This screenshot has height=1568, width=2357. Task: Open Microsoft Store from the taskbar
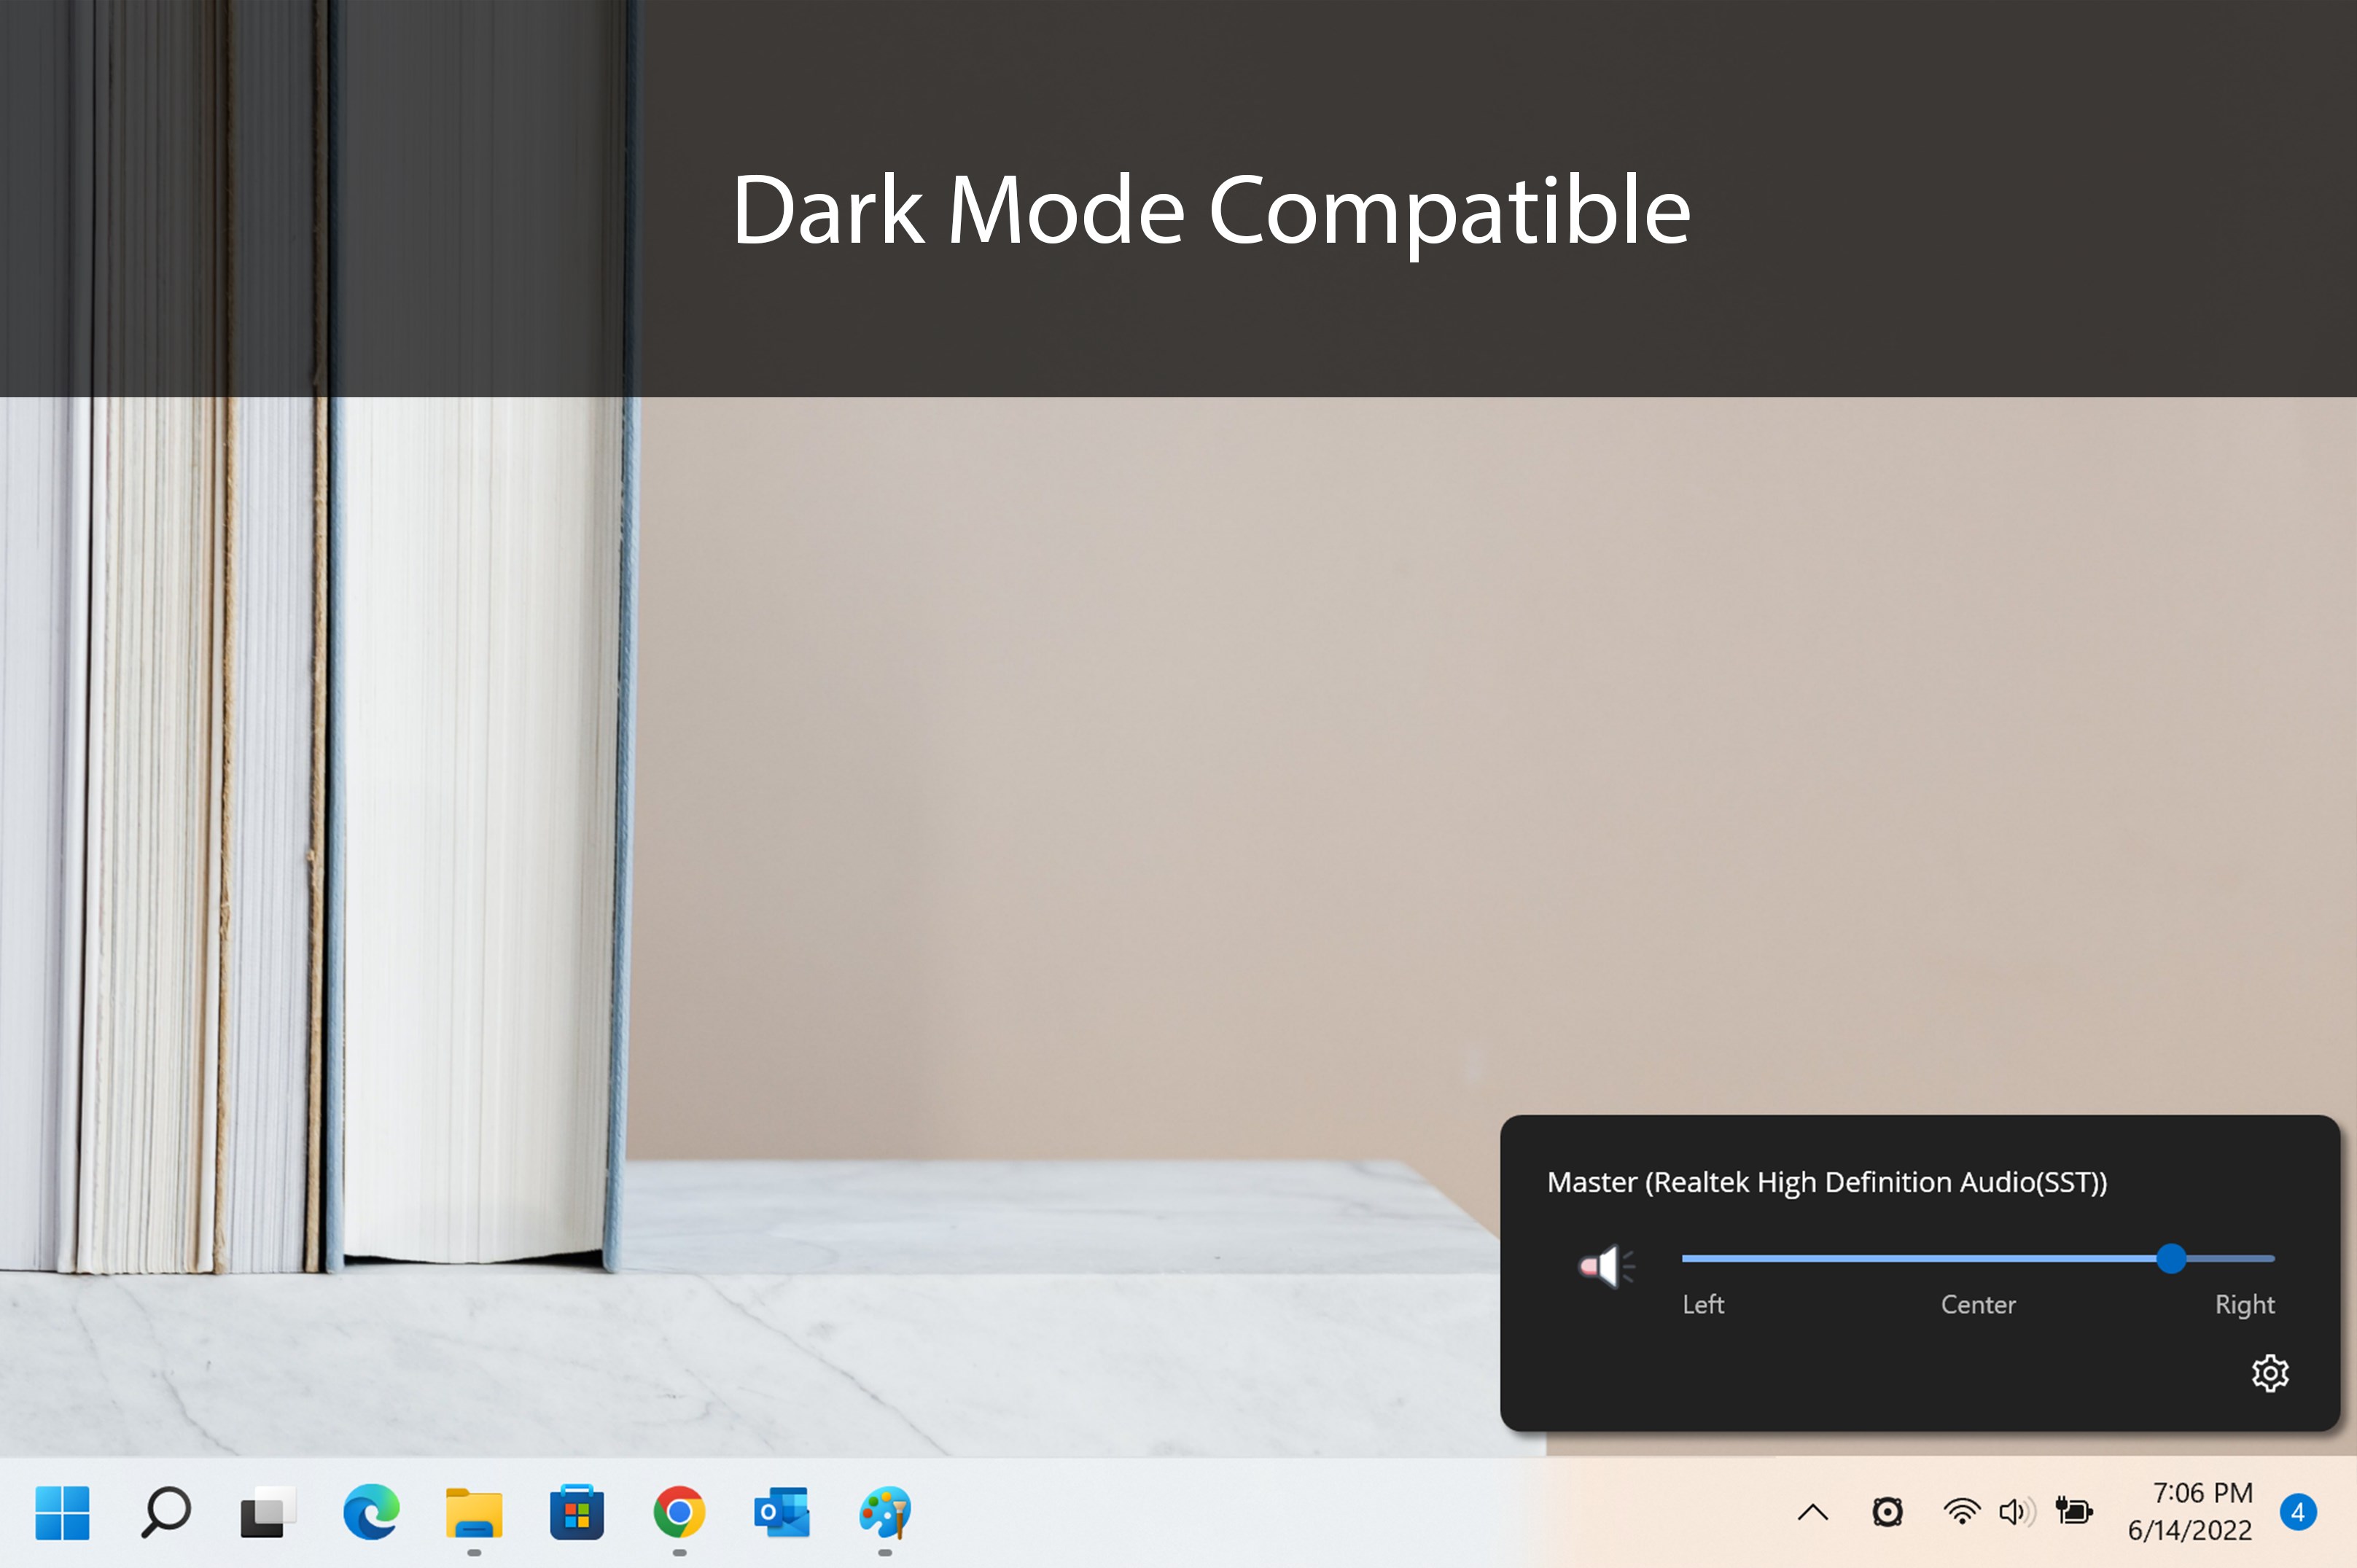pos(577,1512)
